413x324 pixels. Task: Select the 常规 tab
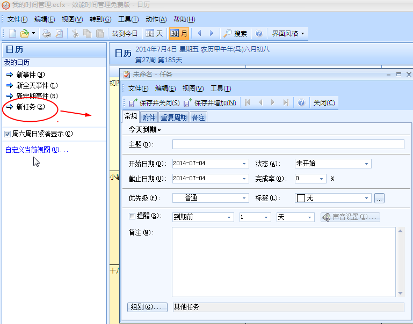tap(131, 116)
